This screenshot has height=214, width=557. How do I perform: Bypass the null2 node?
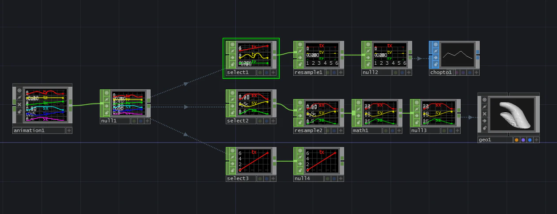368,58
